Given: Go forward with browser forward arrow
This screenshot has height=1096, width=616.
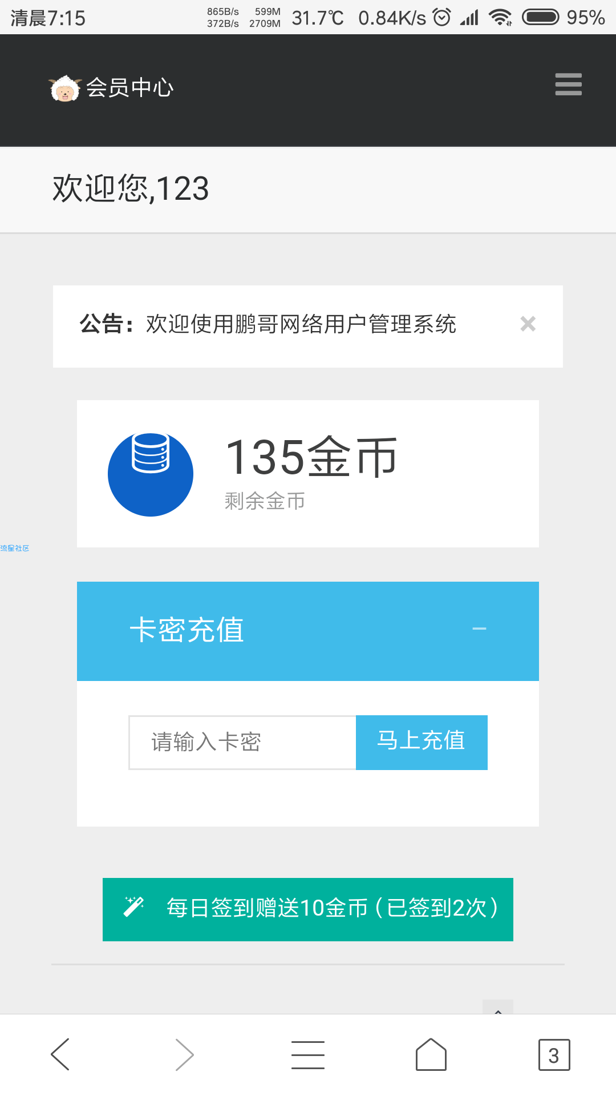Looking at the screenshot, I should pos(184,1054).
